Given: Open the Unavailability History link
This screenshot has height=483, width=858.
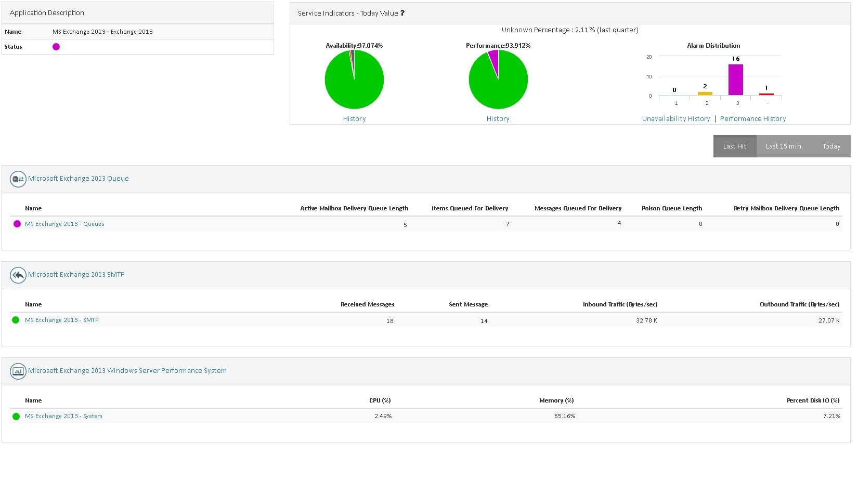Looking at the screenshot, I should click(x=676, y=119).
